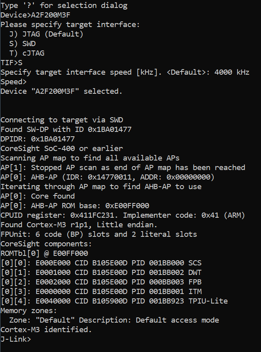The height and width of the screenshot is (352, 261).
Task: Click the 'CoreSight SoC-400 or earlier' line
Action: tap(62, 149)
